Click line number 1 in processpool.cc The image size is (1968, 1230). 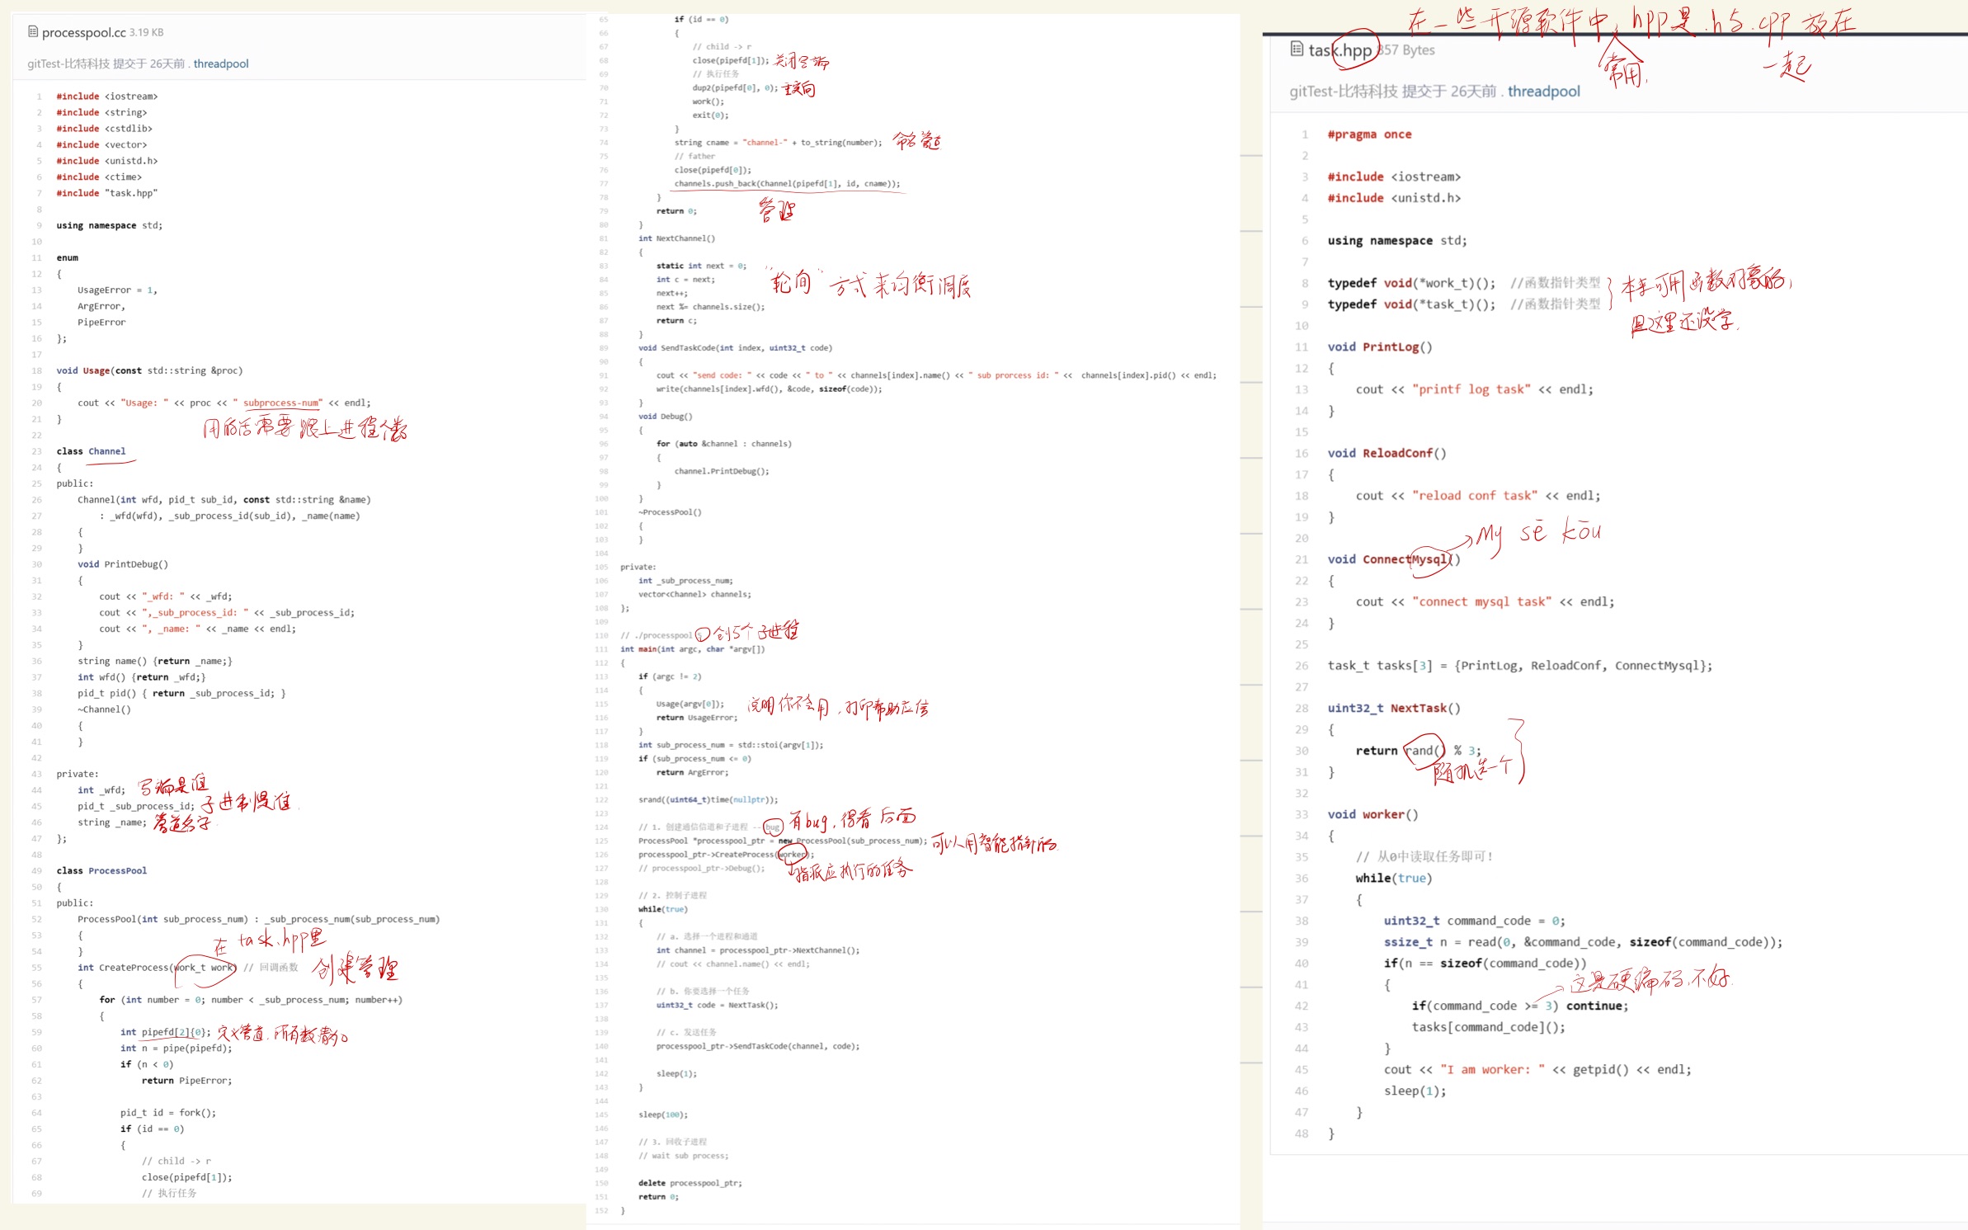pyautogui.click(x=39, y=97)
